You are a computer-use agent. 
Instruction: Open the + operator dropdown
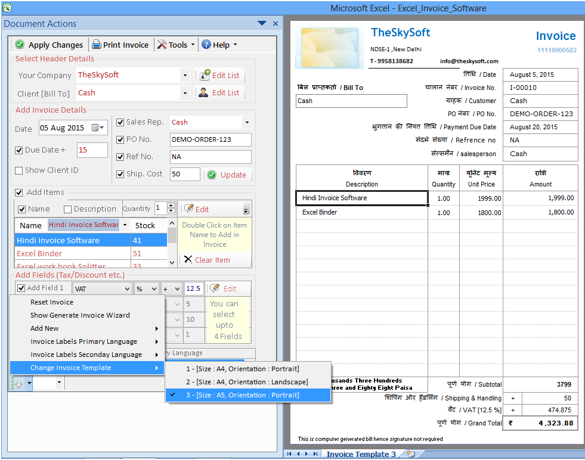[x=178, y=289]
